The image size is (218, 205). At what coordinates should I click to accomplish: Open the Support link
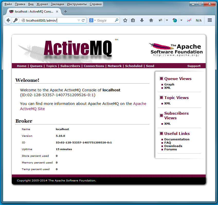coord(194,66)
